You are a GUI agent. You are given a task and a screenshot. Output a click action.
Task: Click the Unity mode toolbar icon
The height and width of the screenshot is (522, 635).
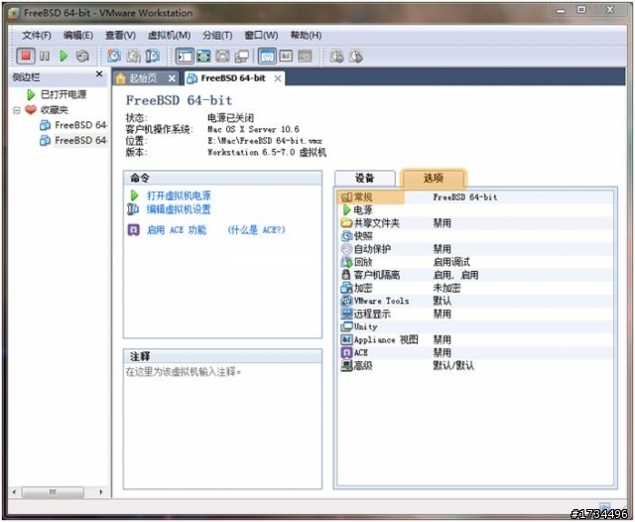[x=242, y=56]
